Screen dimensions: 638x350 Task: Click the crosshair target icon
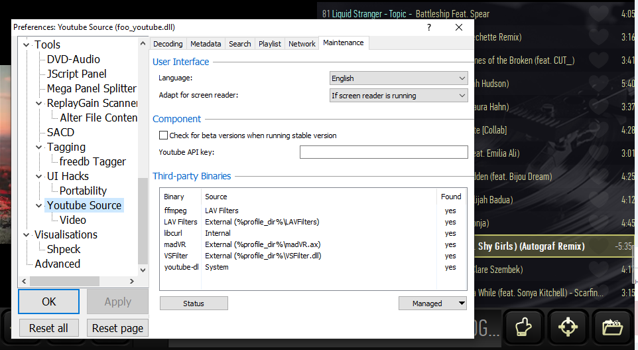coord(568,327)
